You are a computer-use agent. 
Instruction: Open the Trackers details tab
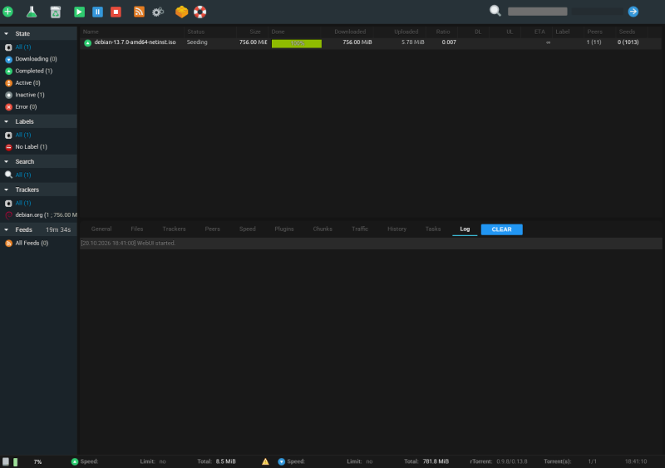click(x=174, y=229)
